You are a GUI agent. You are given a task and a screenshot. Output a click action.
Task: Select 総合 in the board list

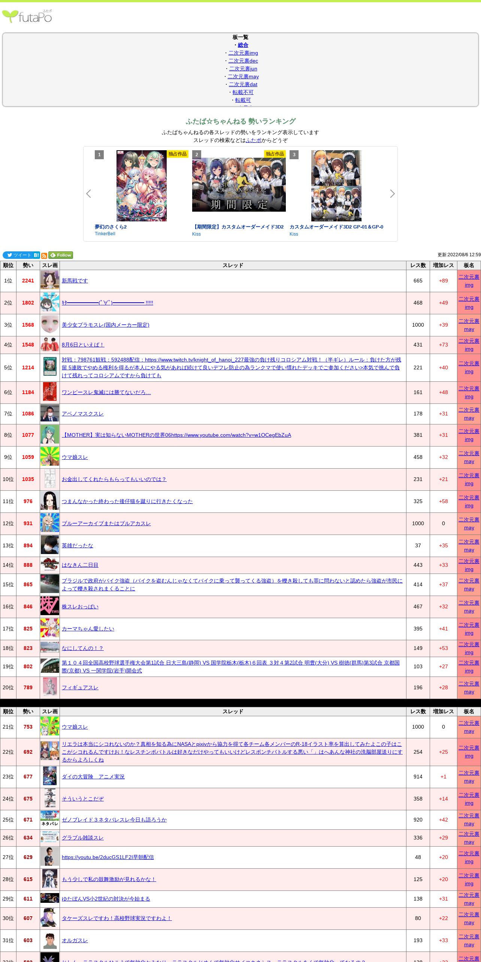243,45
